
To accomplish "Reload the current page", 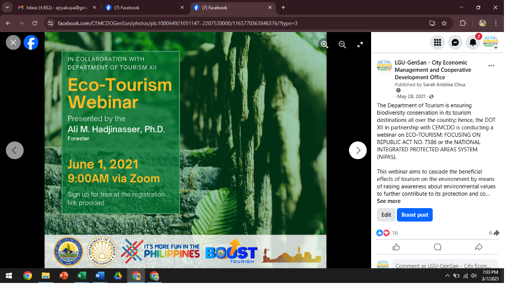I will pyautogui.click(x=35, y=23).
